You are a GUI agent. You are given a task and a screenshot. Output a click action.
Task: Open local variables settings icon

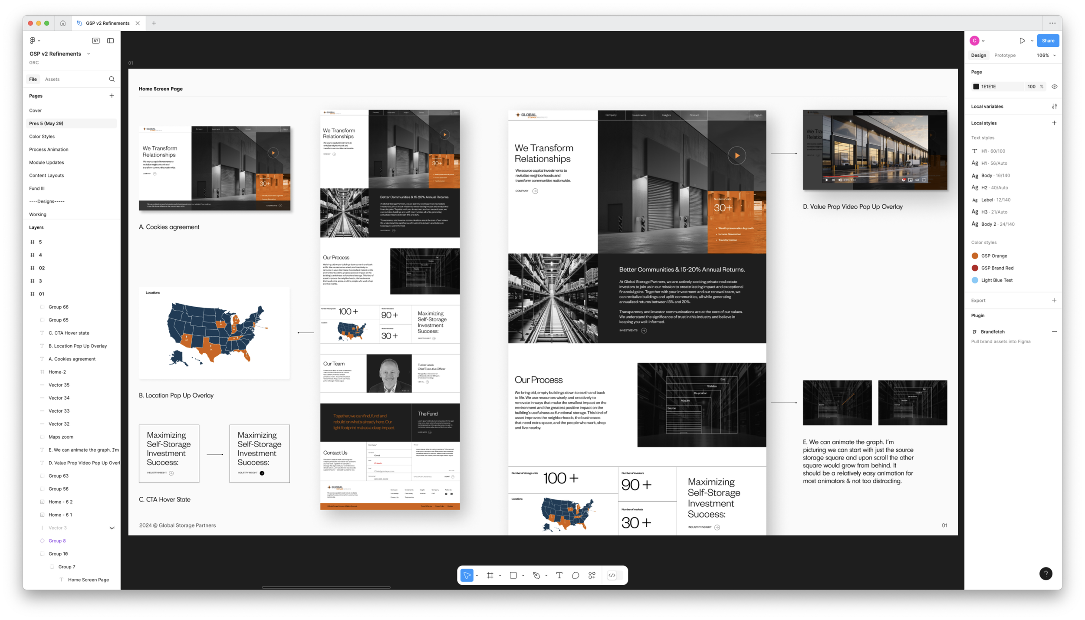(1054, 106)
